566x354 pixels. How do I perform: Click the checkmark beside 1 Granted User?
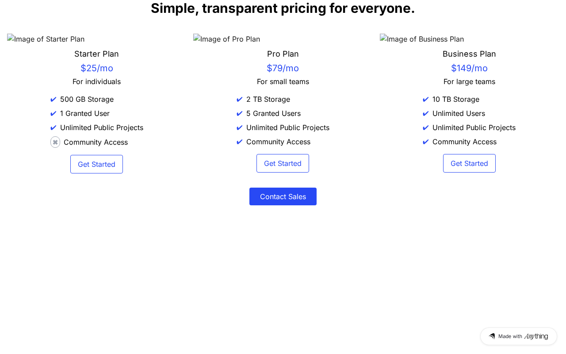coord(54,114)
